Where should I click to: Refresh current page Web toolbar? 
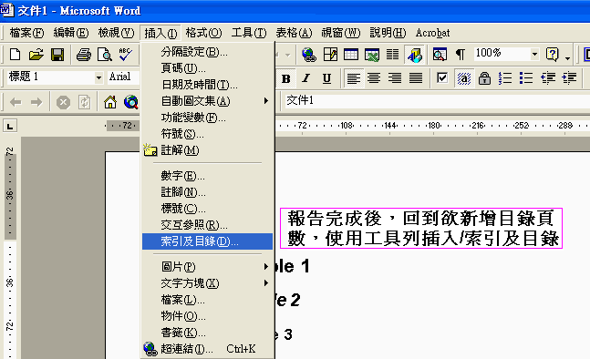click(x=84, y=102)
